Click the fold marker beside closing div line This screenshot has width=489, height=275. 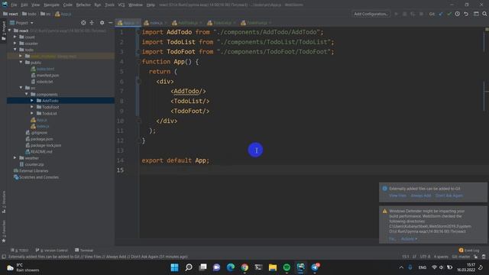(139, 121)
